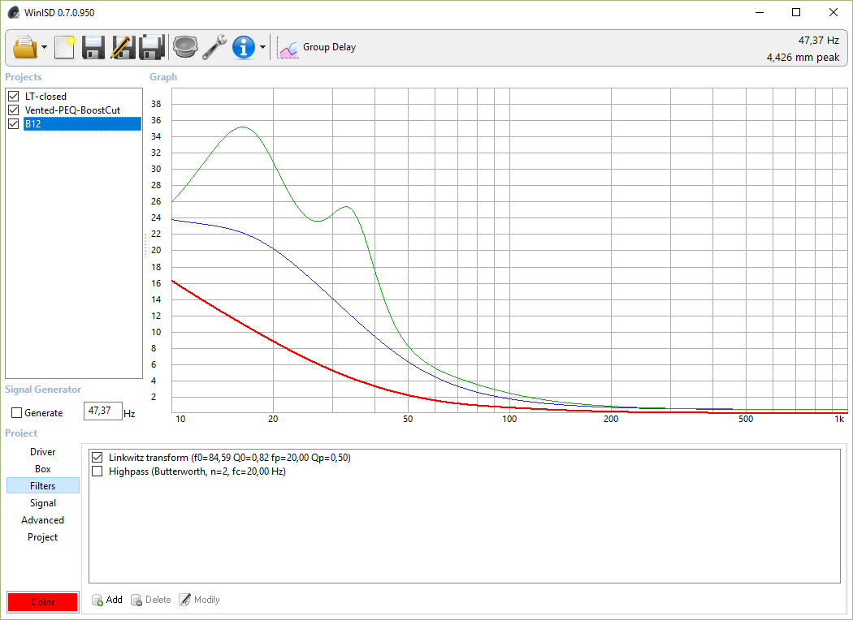Uncheck the LT-closed project
The width and height of the screenshot is (853, 620).
tap(14, 97)
